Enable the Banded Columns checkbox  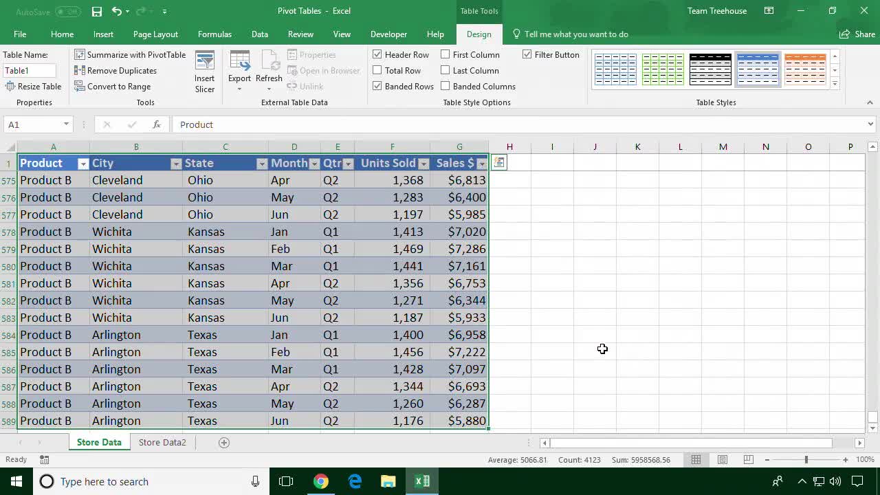coord(445,86)
